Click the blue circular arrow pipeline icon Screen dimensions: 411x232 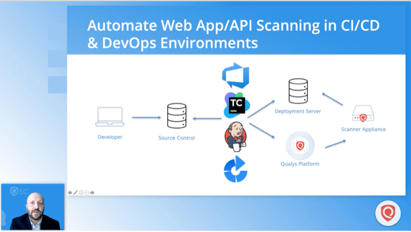(235, 169)
